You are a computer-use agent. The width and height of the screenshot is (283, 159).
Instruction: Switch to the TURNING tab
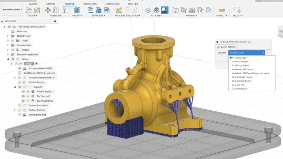coord(50,4)
